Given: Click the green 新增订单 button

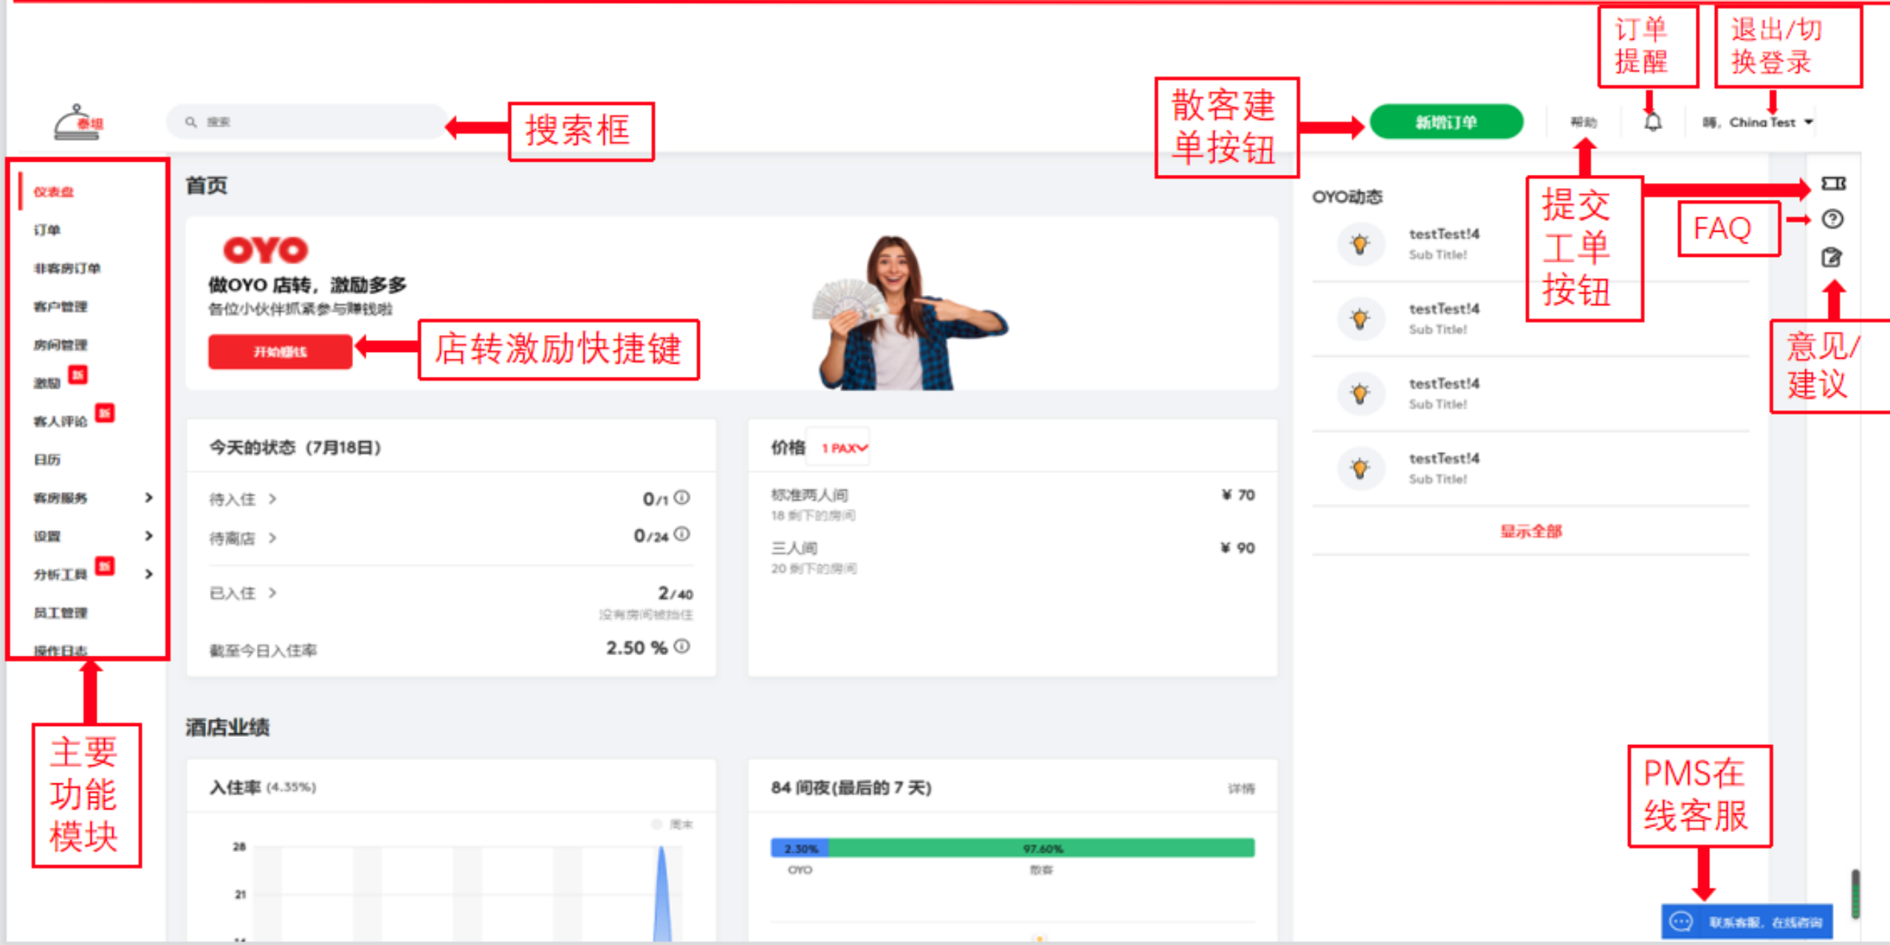Looking at the screenshot, I should (x=1446, y=122).
